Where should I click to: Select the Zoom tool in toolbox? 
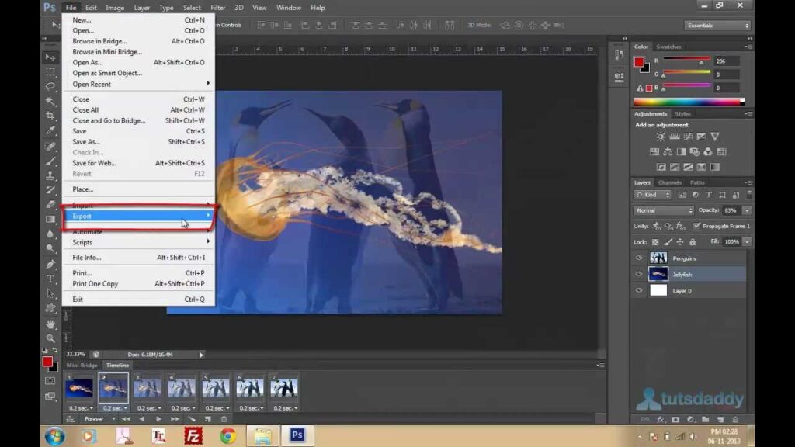tap(50, 338)
